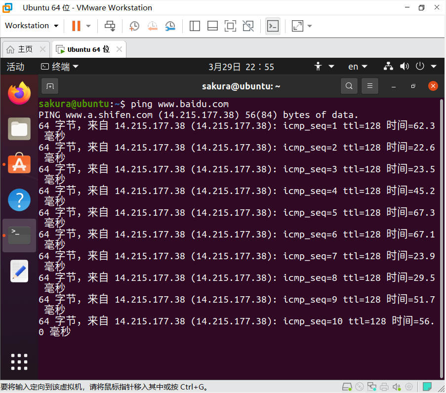Open a new terminal tab
Viewport: 446px width, 393px height.
click(x=50, y=86)
